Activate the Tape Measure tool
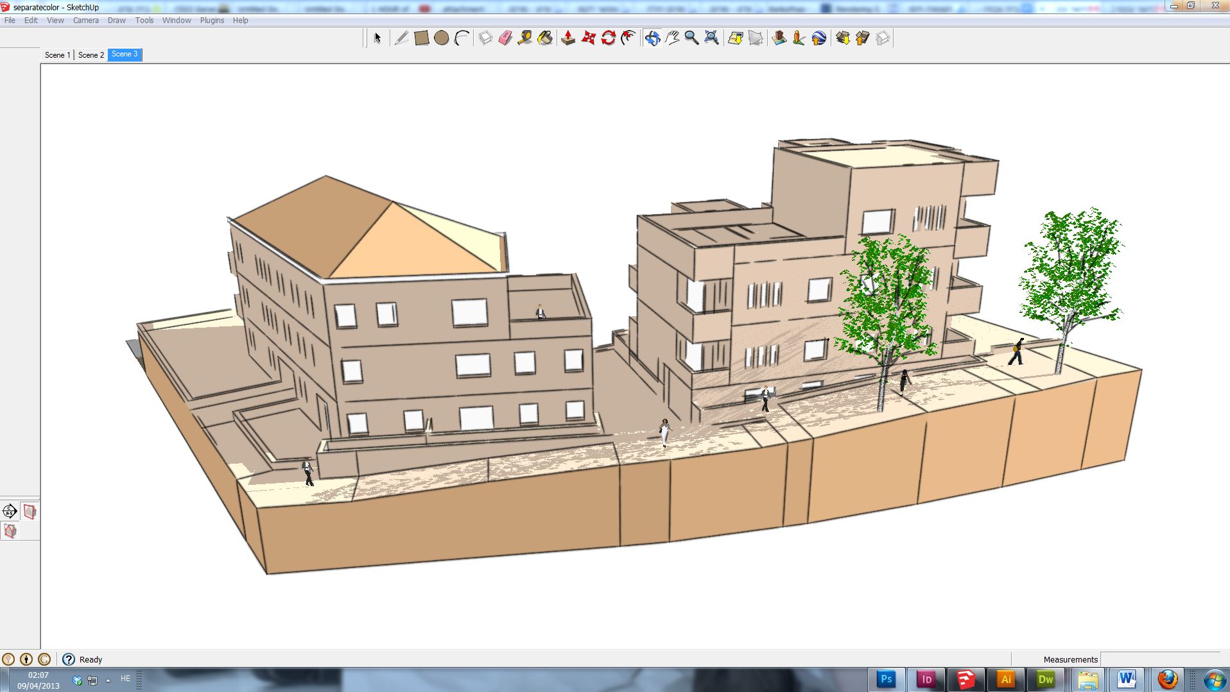 (x=525, y=38)
